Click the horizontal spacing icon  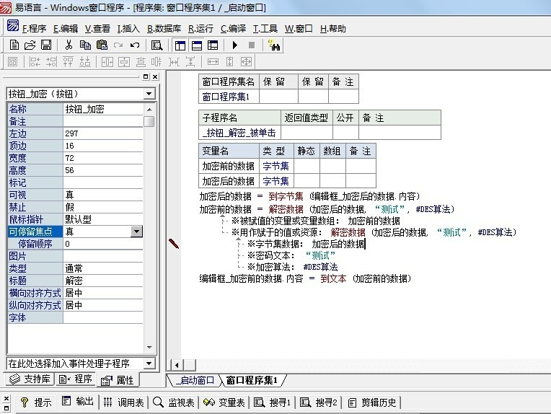174,62
